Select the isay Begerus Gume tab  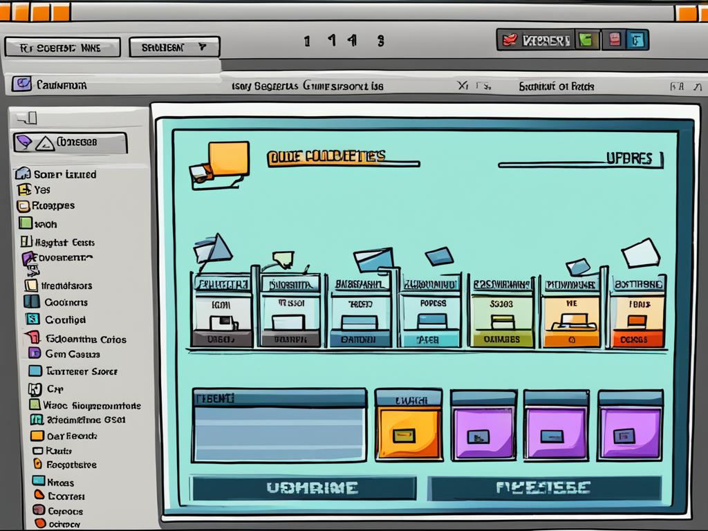(x=307, y=86)
